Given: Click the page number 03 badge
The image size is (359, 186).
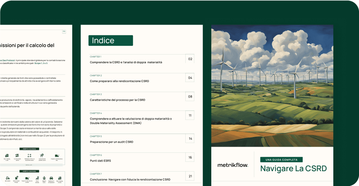Looking at the screenshot, I should [64, 31].
